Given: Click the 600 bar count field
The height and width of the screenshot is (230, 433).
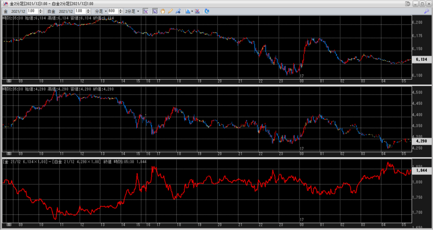Looking at the screenshot, I should tap(112, 11).
